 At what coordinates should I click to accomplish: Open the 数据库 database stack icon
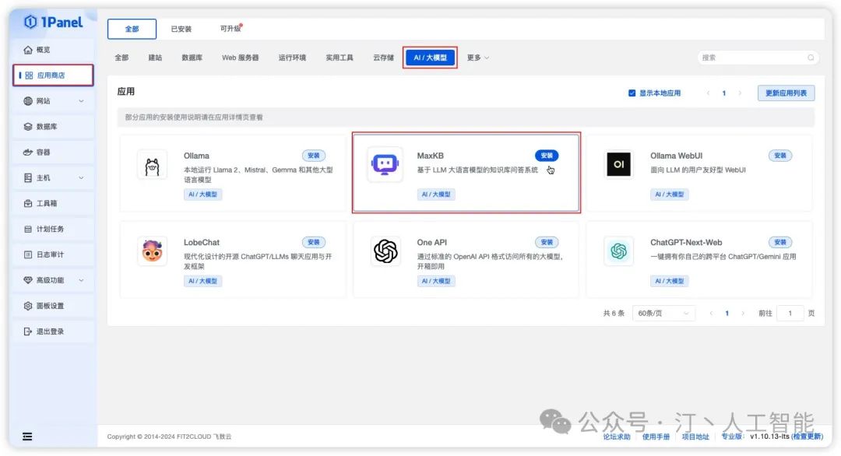28,127
